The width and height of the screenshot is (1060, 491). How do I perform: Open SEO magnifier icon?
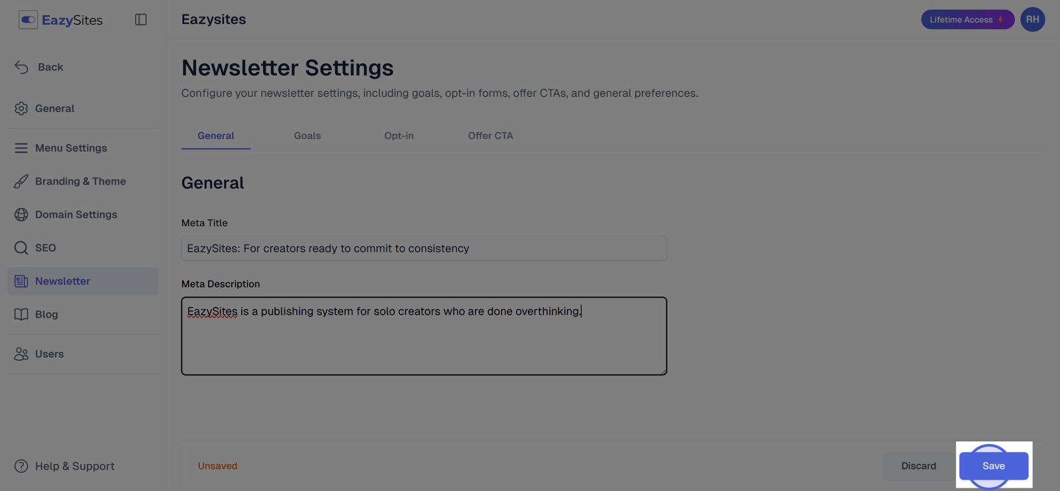point(21,248)
